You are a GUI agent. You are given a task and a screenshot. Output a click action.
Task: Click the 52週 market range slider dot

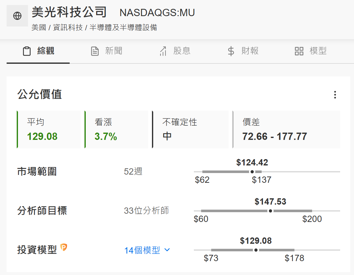click(x=252, y=172)
